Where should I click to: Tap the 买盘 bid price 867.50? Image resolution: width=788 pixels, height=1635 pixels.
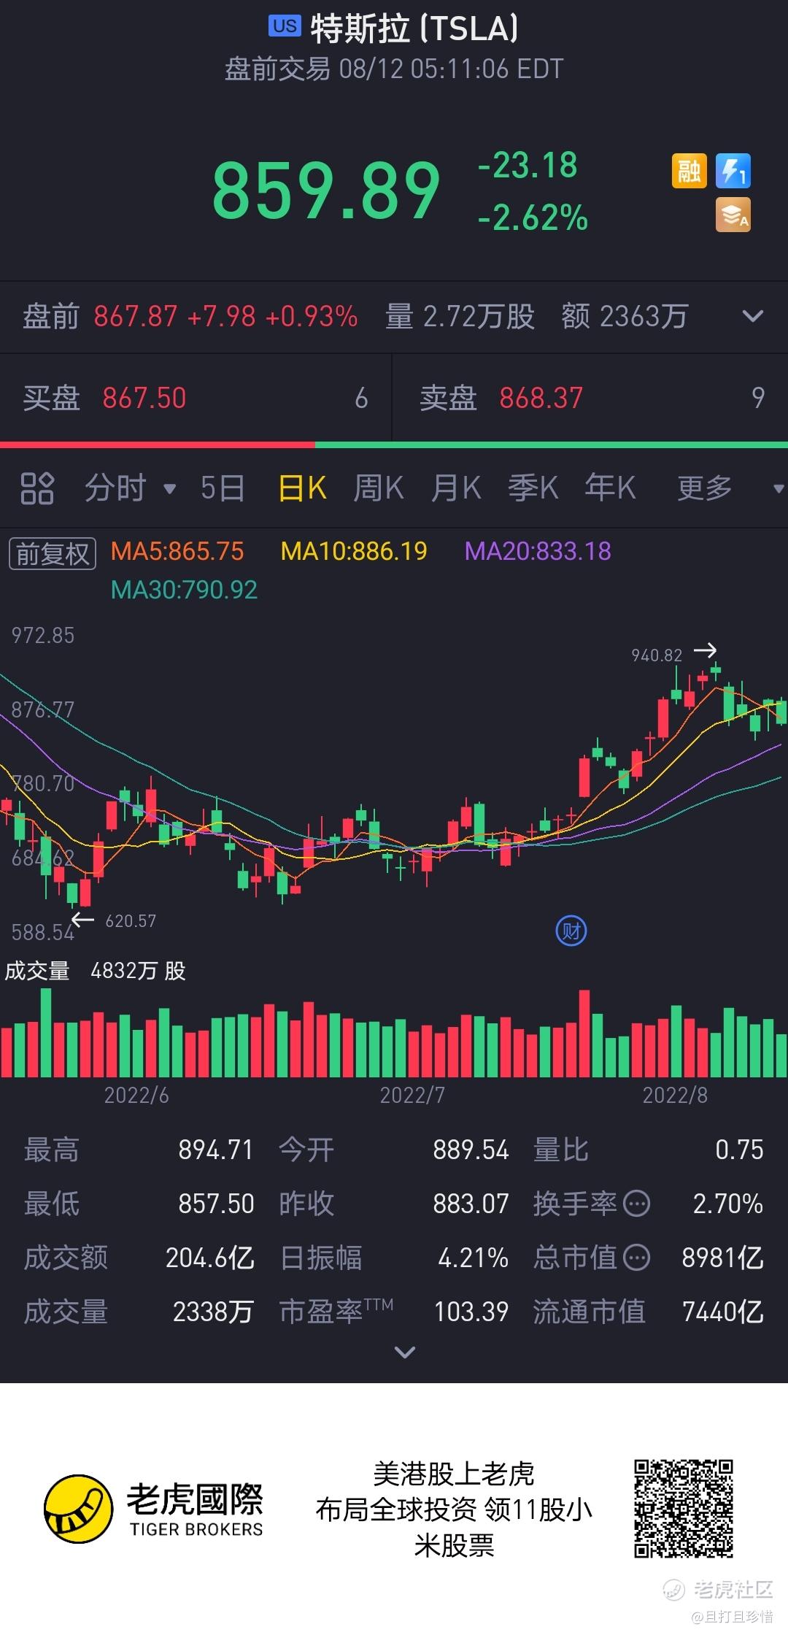tap(144, 399)
